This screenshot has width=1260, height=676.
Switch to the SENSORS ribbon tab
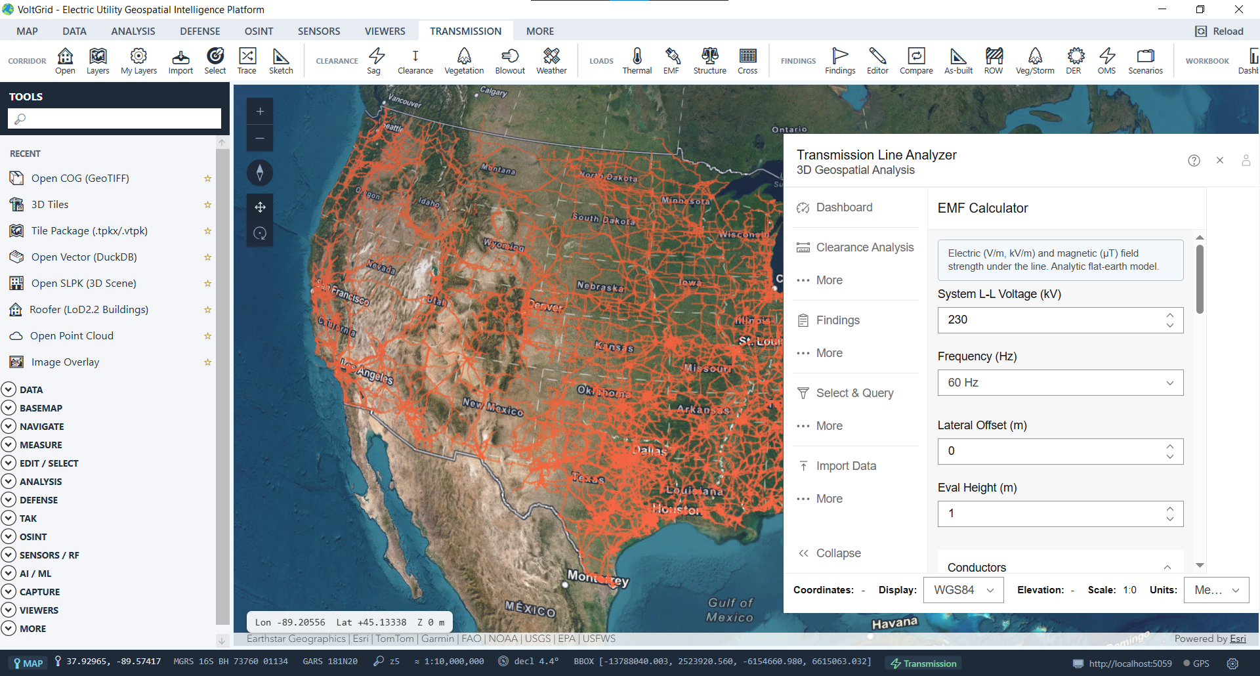319,31
